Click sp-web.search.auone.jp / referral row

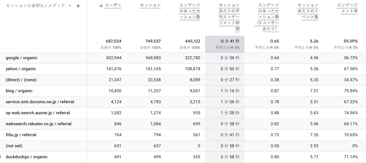tap(38, 113)
